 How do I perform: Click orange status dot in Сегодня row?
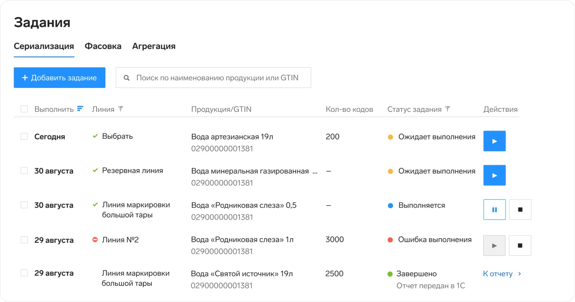(390, 137)
